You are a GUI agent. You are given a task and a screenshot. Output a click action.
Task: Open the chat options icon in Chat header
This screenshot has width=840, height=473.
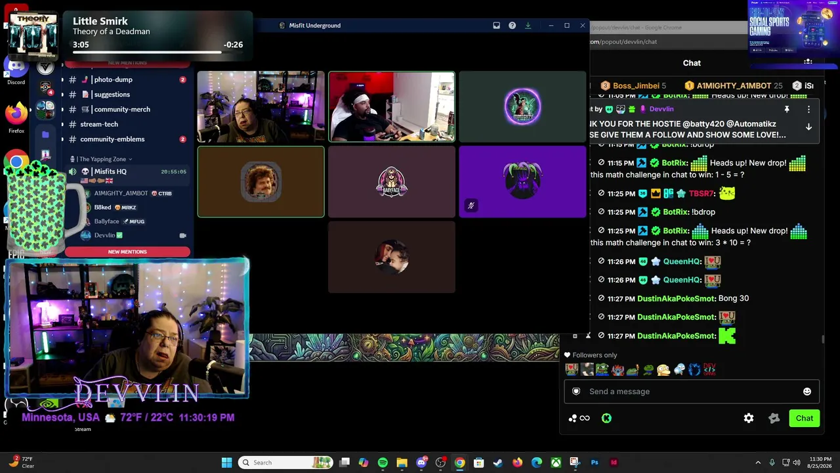(808, 62)
